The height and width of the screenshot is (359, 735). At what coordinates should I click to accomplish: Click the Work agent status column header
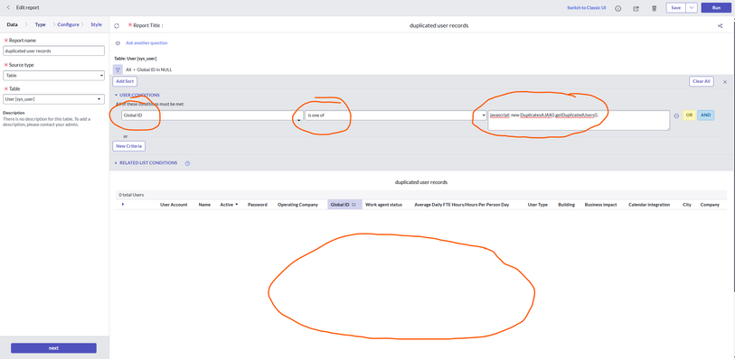coord(383,205)
